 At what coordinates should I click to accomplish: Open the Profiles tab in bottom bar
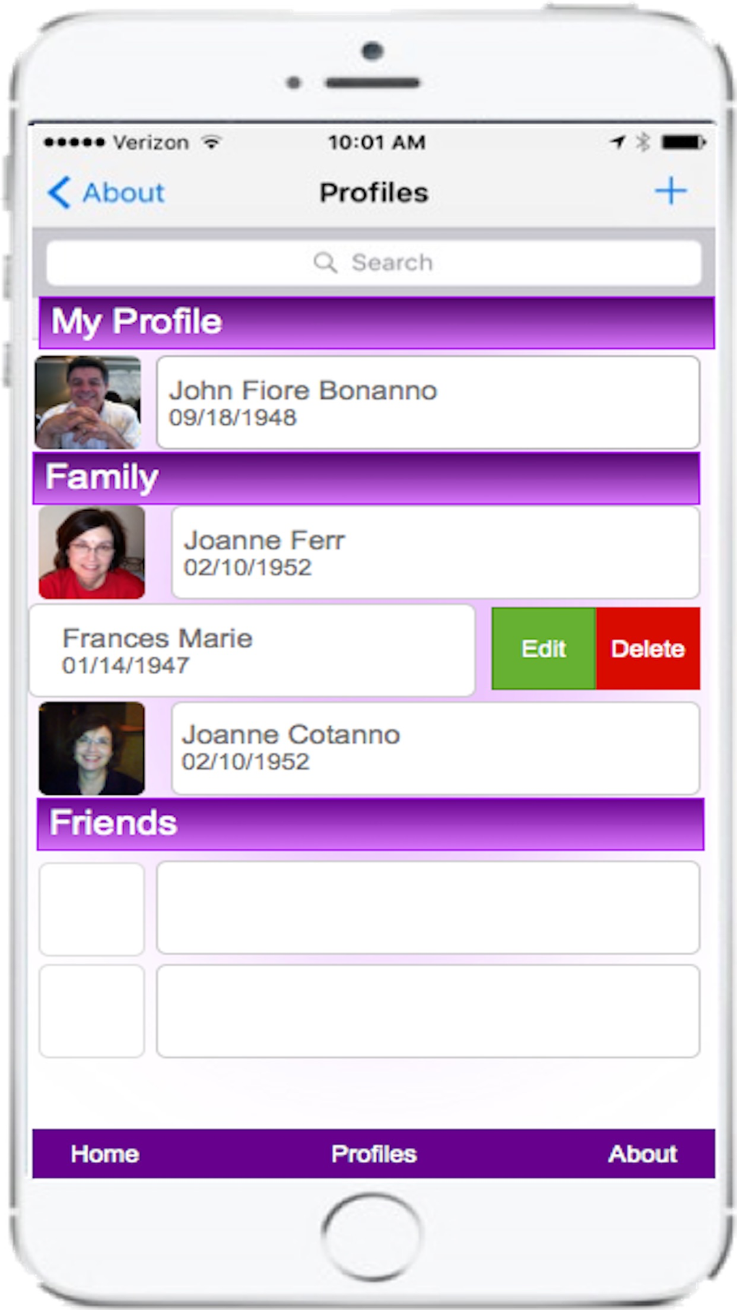(x=374, y=1154)
